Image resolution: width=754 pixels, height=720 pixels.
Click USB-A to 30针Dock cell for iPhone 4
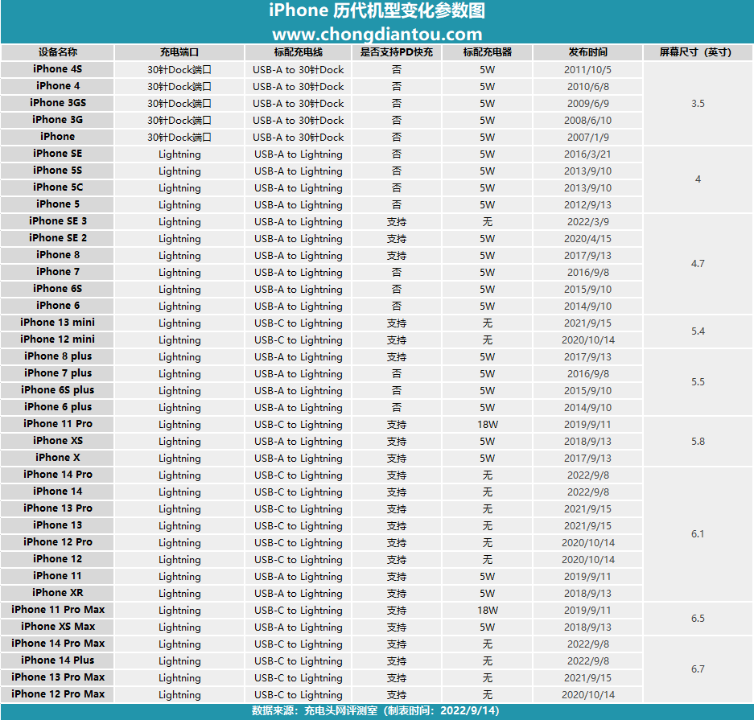click(298, 87)
